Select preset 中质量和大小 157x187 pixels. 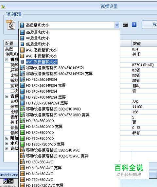point(69,38)
